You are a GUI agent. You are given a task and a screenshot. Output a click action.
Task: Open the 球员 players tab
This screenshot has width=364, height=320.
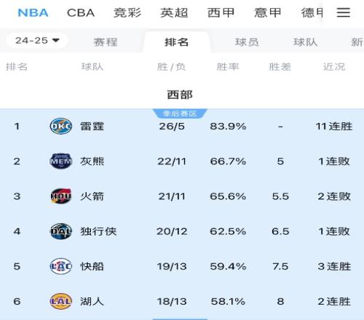[x=247, y=42]
